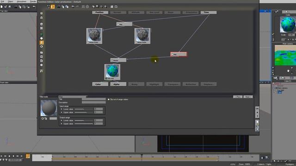Select the highlighted filter node tool in sidebar

(42, 42)
